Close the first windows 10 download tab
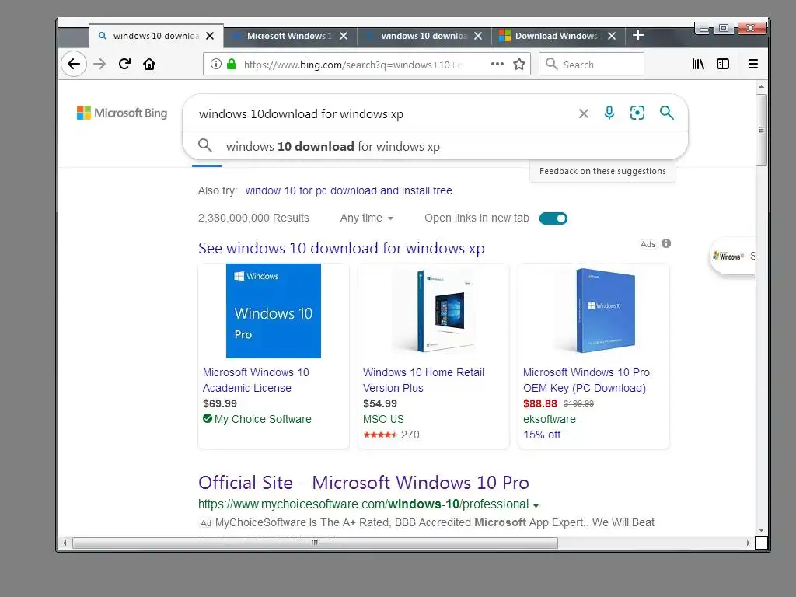This screenshot has width=796, height=597. (x=210, y=36)
